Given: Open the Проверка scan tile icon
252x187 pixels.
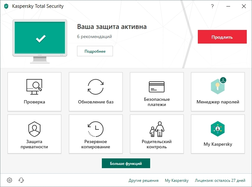Looking at the screenshot, I should [34, 87].
